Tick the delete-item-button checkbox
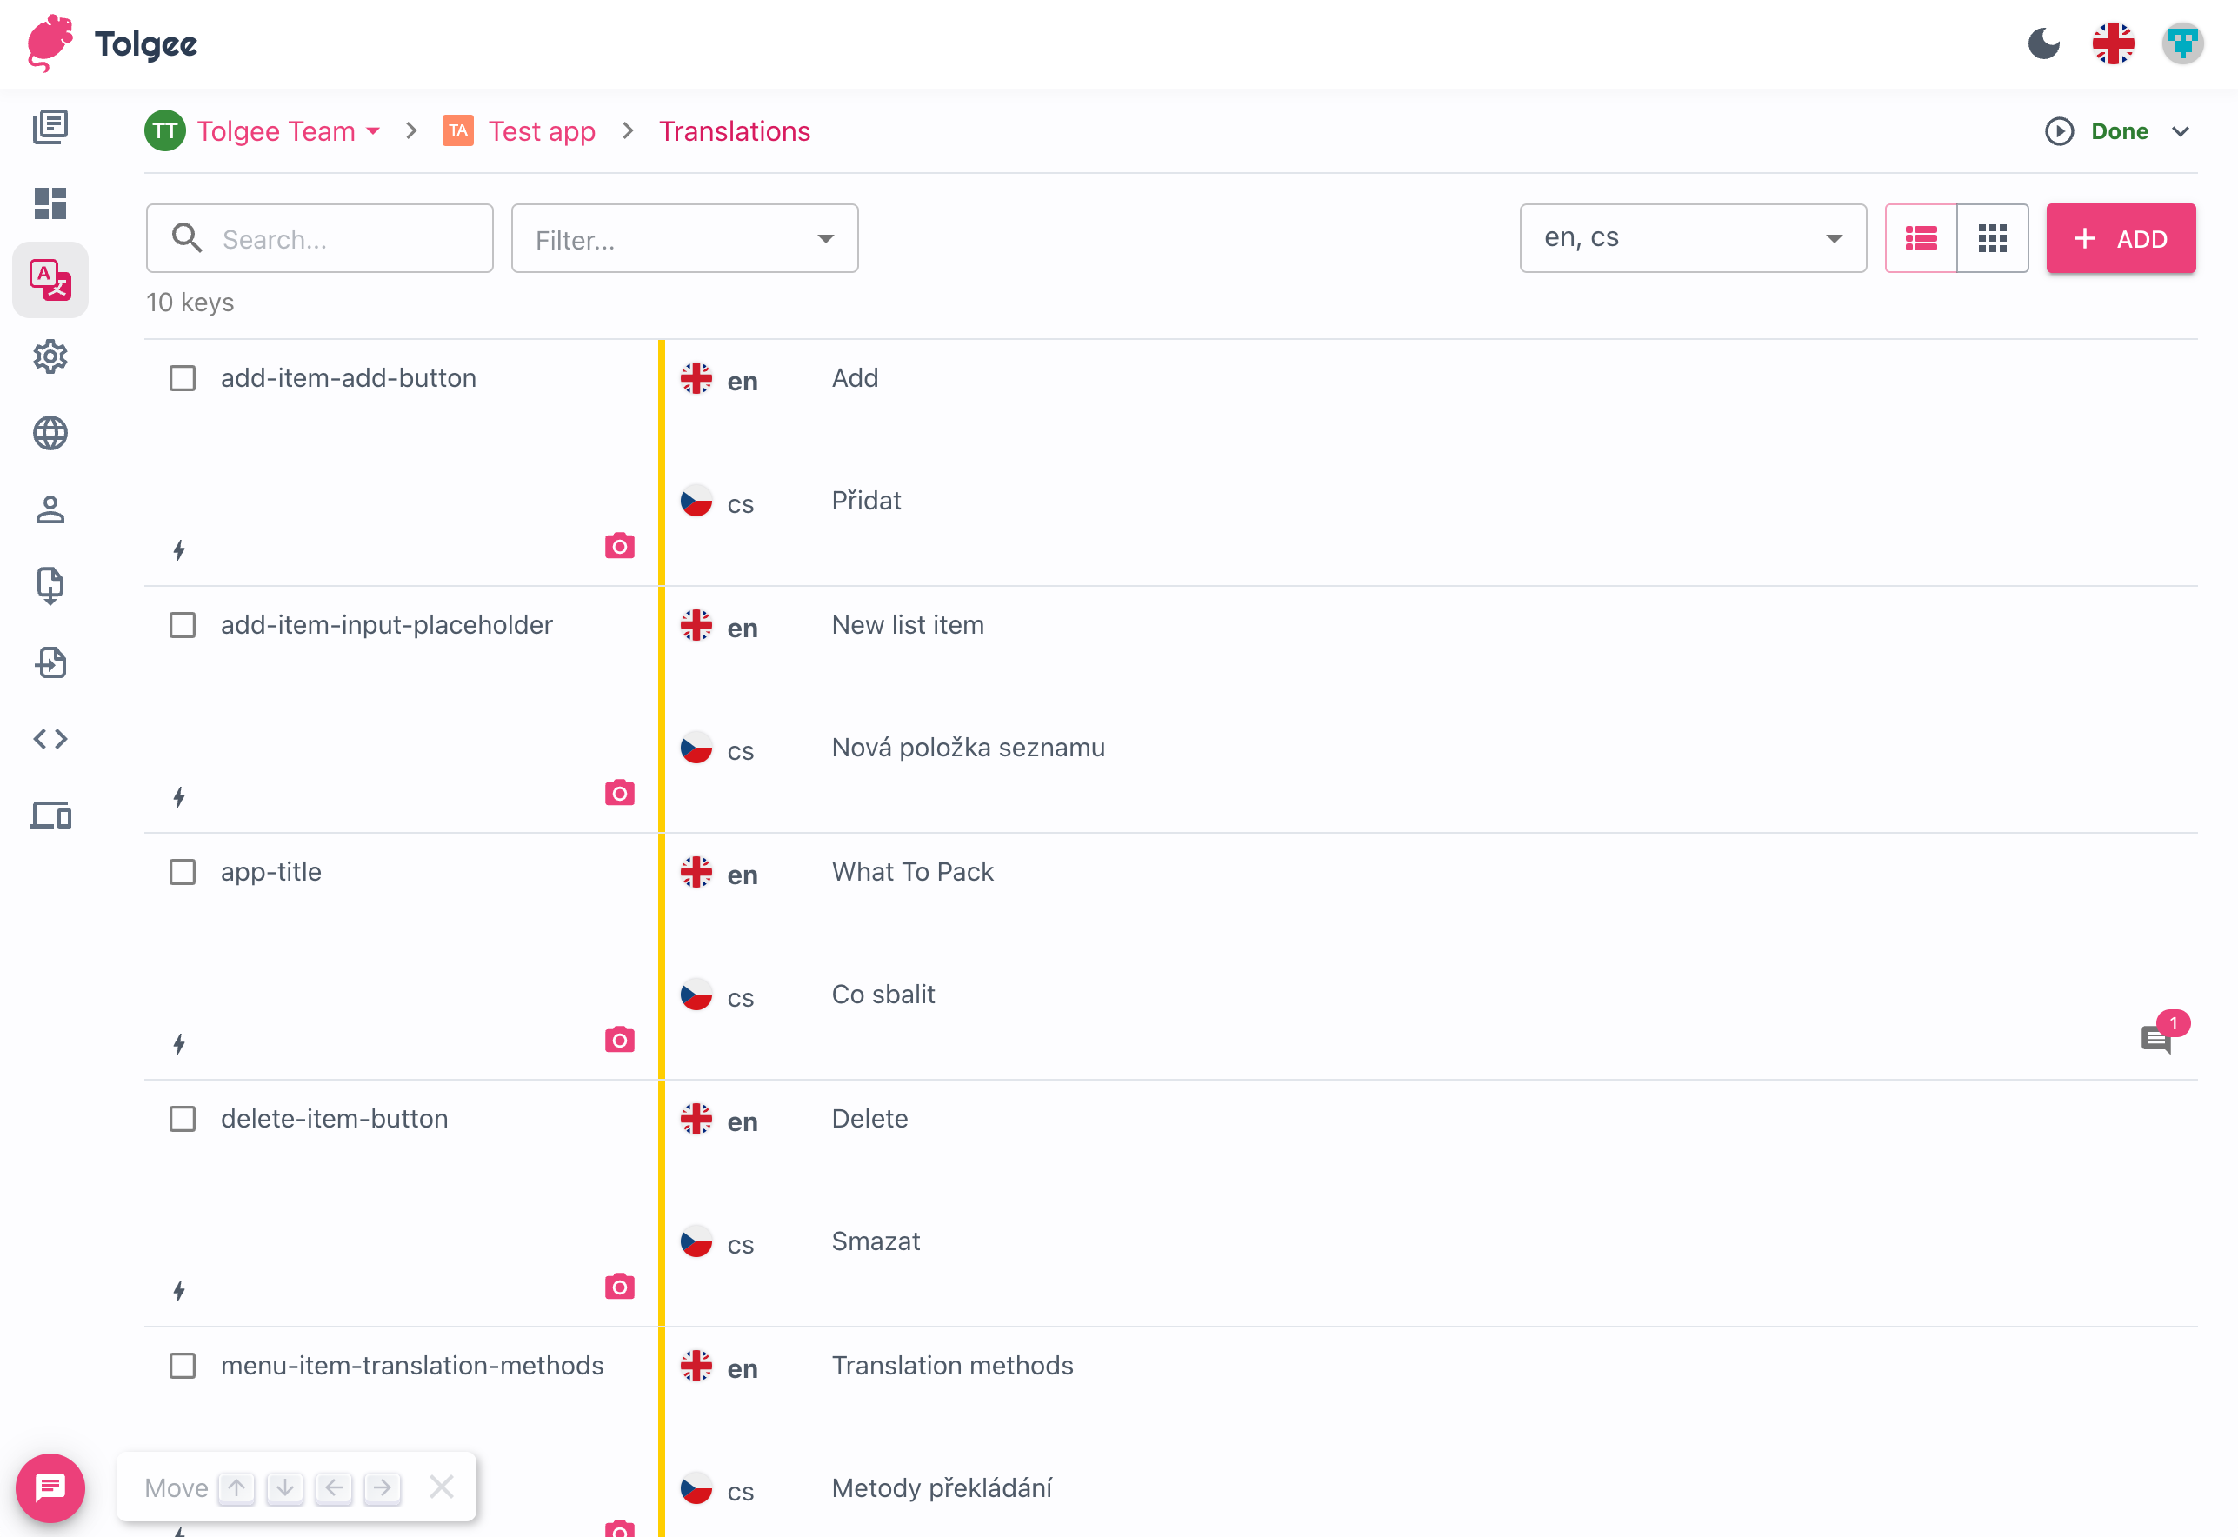This screenshot has width=2238, height=1537. [182, 1119]
